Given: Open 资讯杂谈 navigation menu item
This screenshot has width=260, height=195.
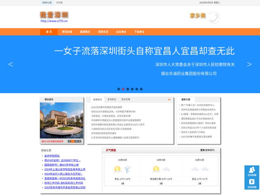Looking at the screenshot, I should click(x=67, y=32).
